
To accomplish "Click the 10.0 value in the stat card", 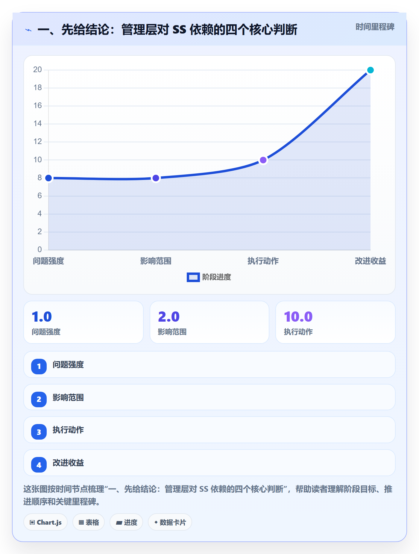I will click(x=298, y=317).
